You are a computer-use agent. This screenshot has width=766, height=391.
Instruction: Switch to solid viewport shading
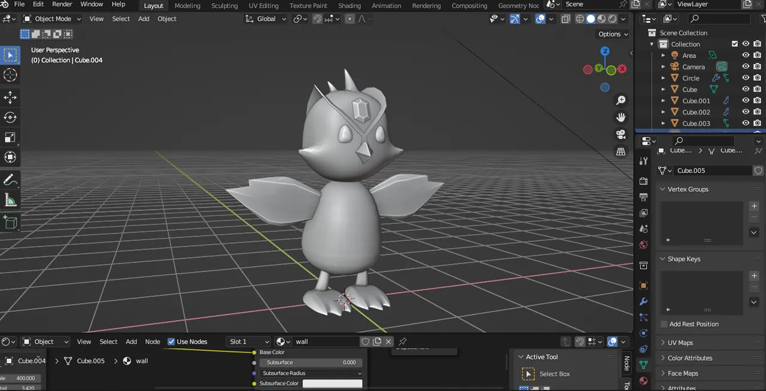[591, 19]
